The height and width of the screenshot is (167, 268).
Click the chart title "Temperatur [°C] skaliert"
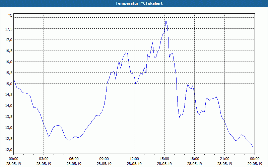coord(134,3)
